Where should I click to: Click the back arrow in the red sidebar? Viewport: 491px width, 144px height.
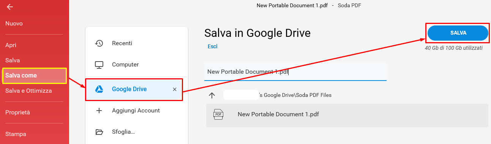[x=10, y=7]
